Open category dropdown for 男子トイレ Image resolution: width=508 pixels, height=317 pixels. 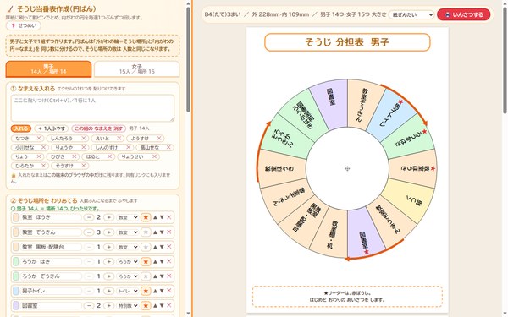(128, 291)
